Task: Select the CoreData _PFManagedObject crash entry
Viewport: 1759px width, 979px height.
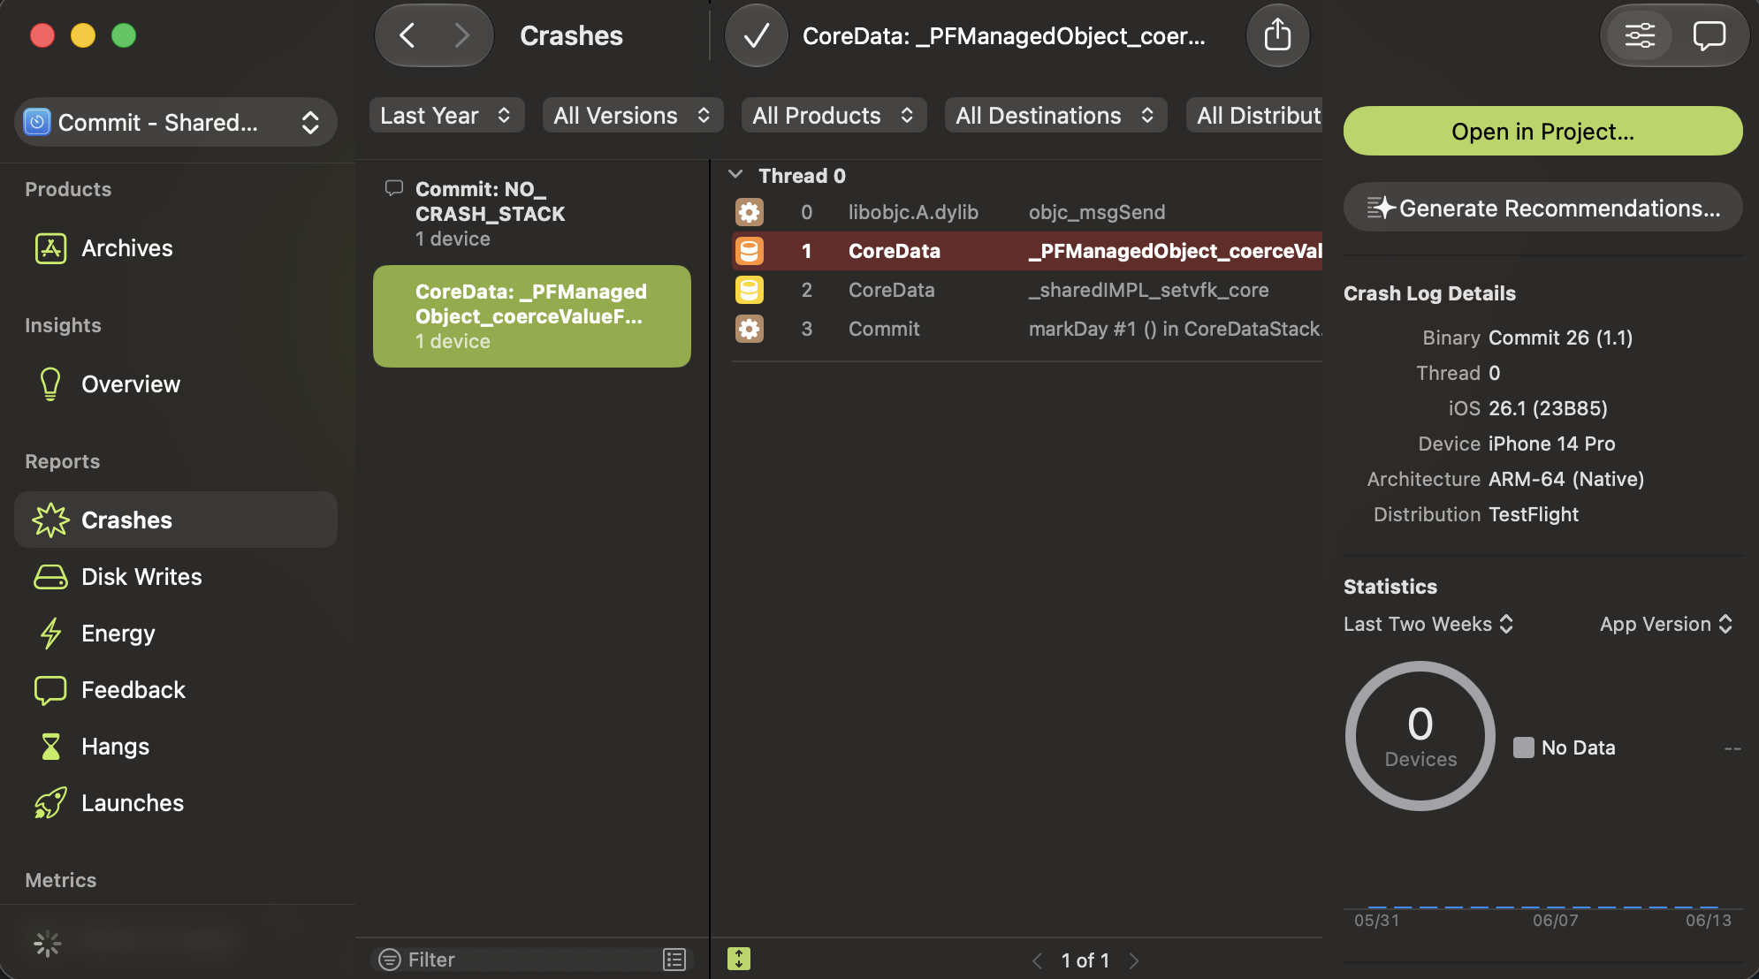Action: tap(532, 316)
